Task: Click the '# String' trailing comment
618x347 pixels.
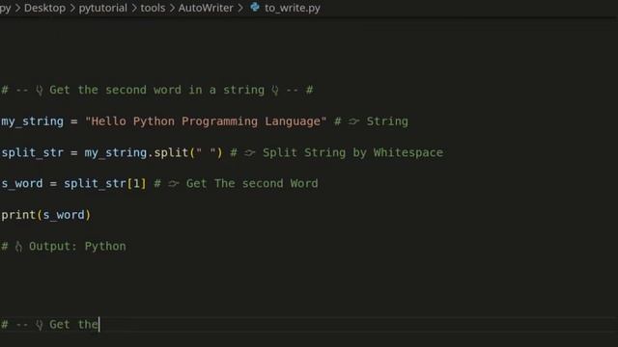Action: pos(371,121)
